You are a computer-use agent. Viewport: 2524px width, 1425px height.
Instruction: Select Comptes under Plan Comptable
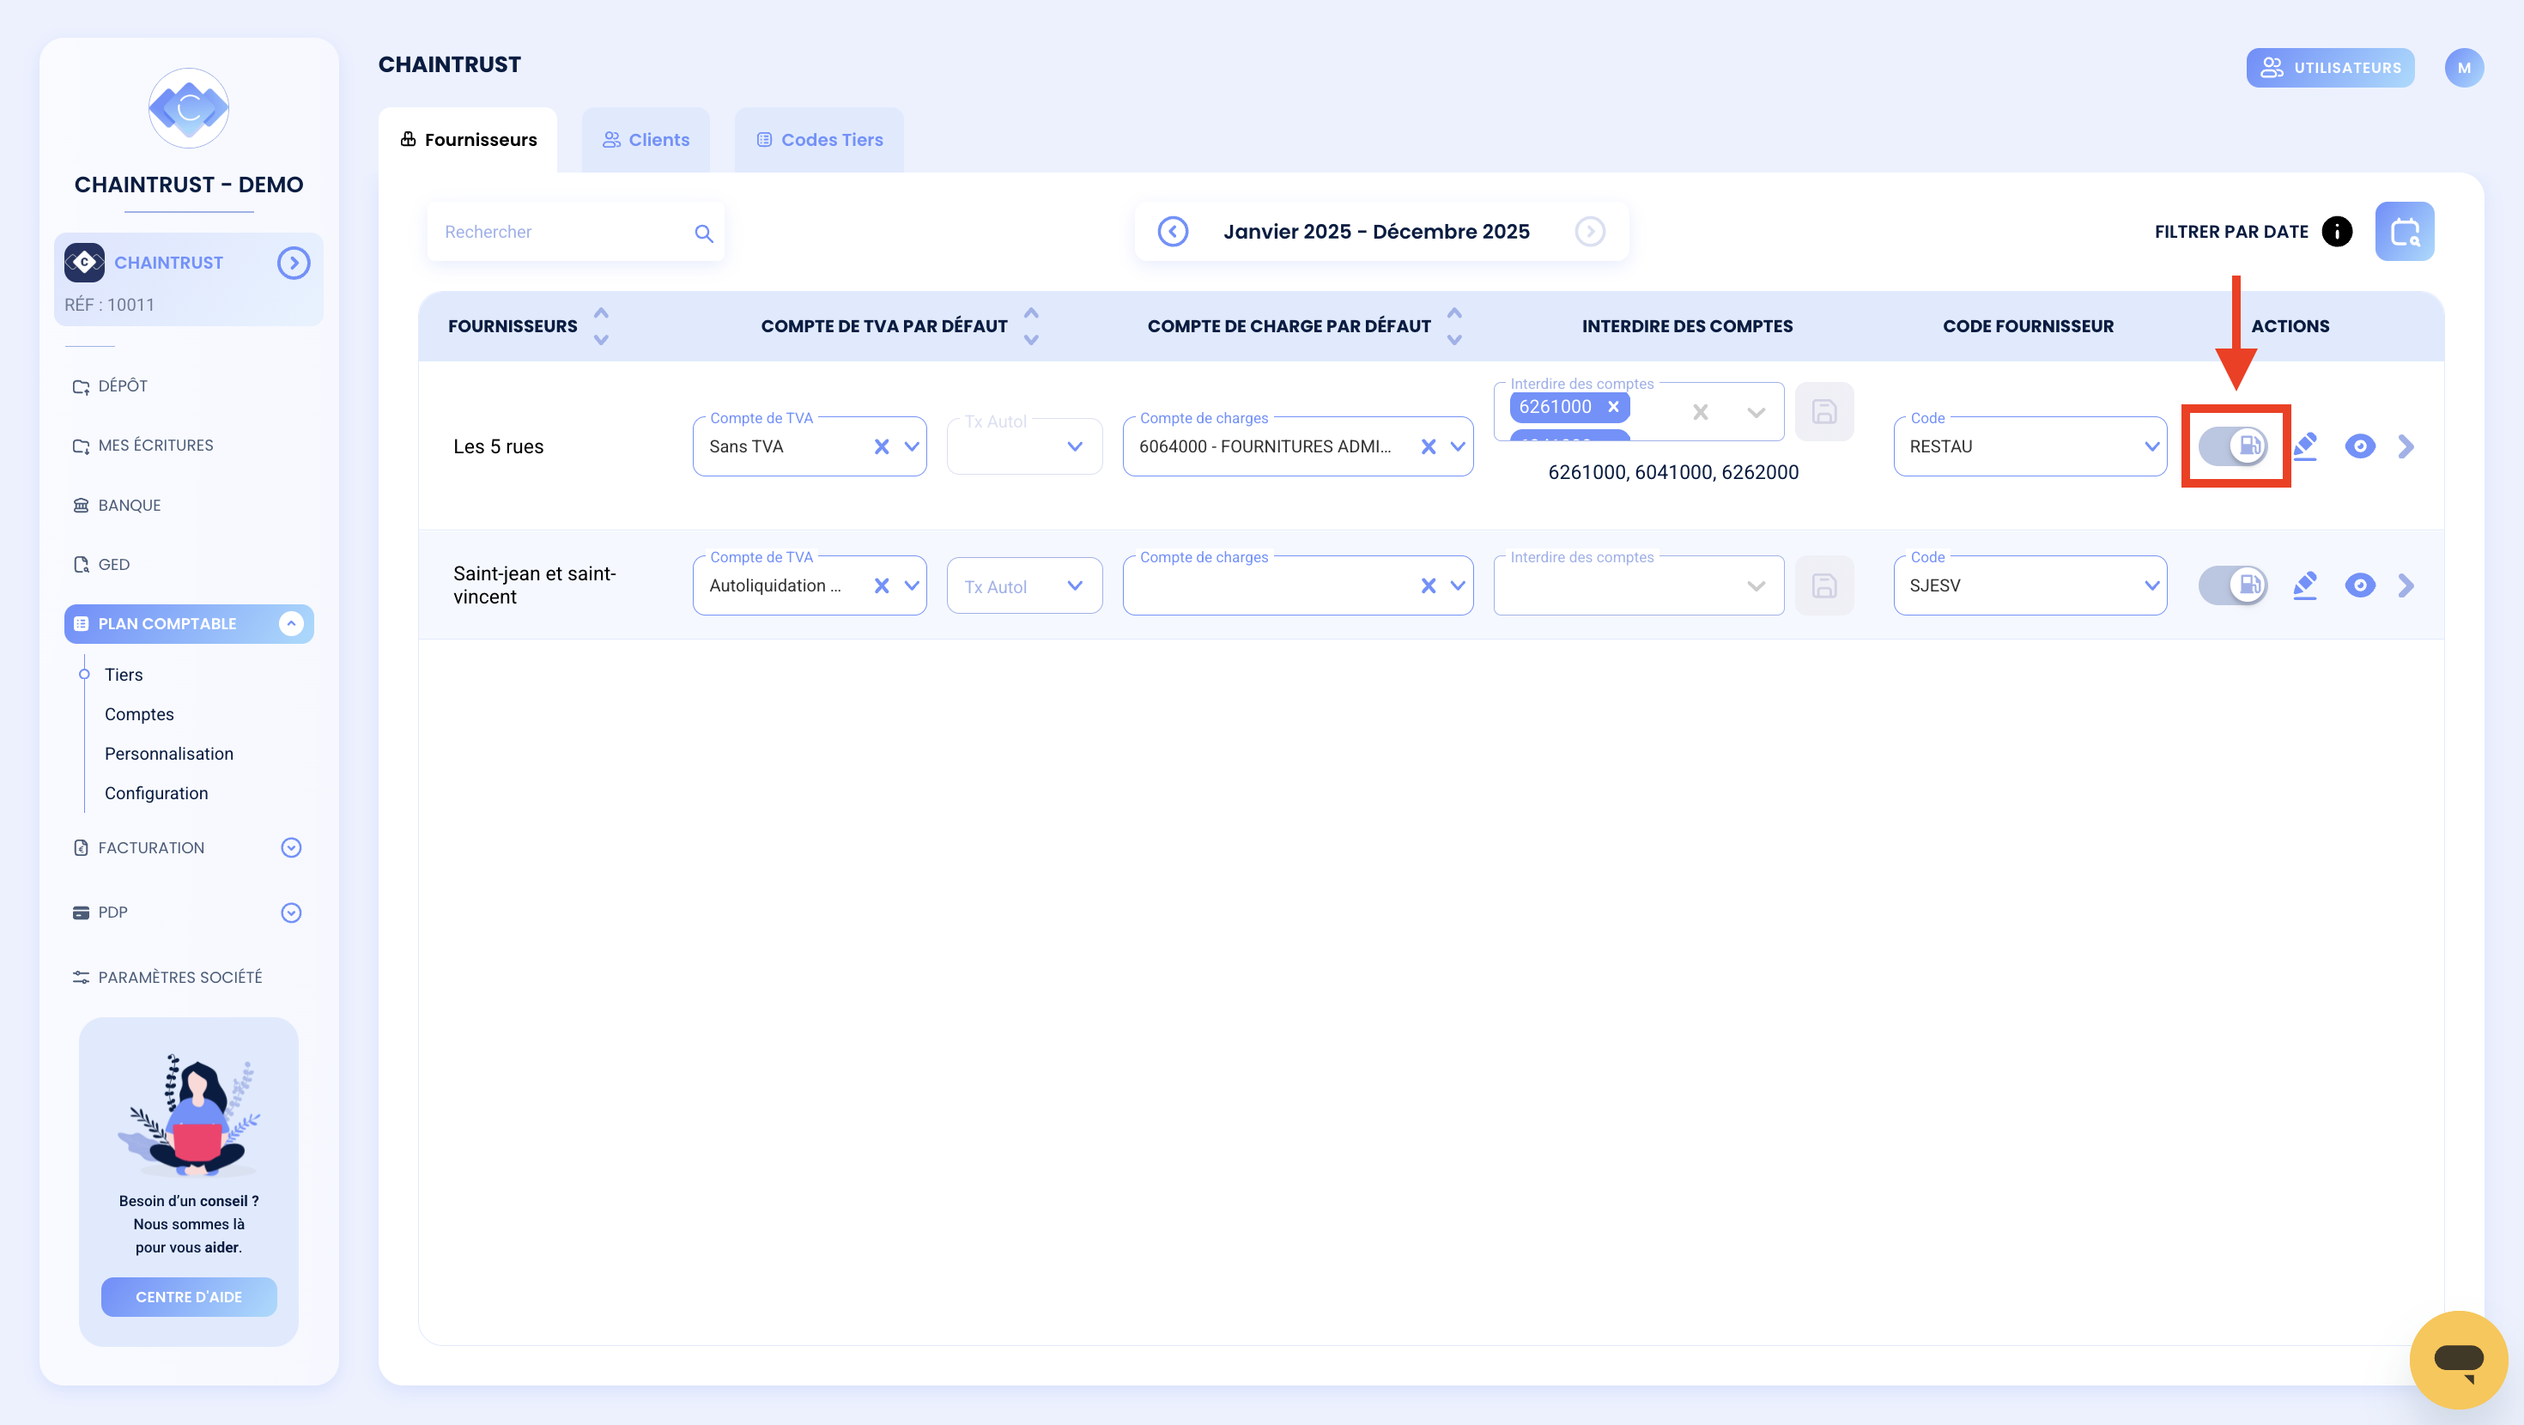139,714
